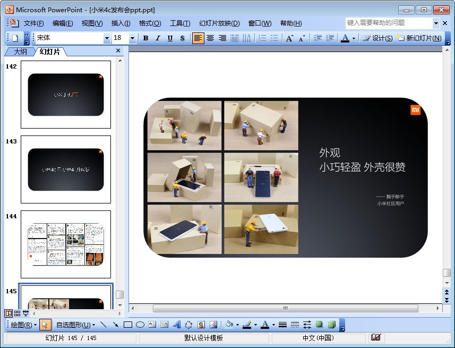Select slide 142 thumbnail
The image size is (455, 348).
coord(66,95)
